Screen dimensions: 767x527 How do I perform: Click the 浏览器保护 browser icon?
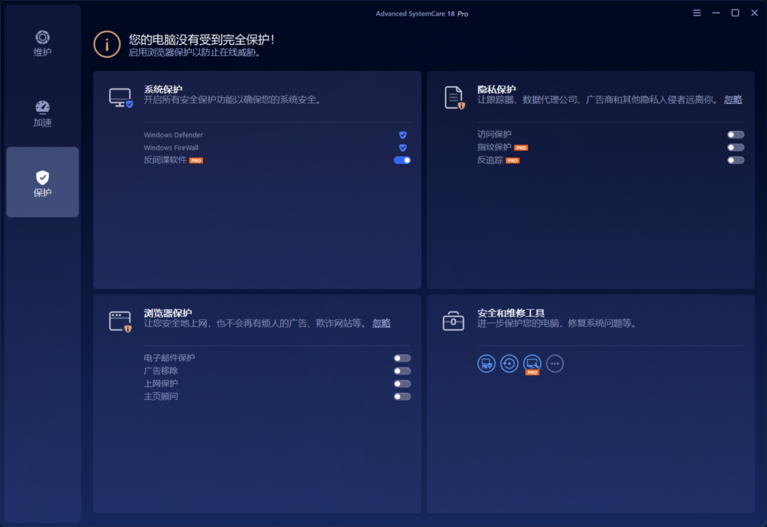point(120,320)
